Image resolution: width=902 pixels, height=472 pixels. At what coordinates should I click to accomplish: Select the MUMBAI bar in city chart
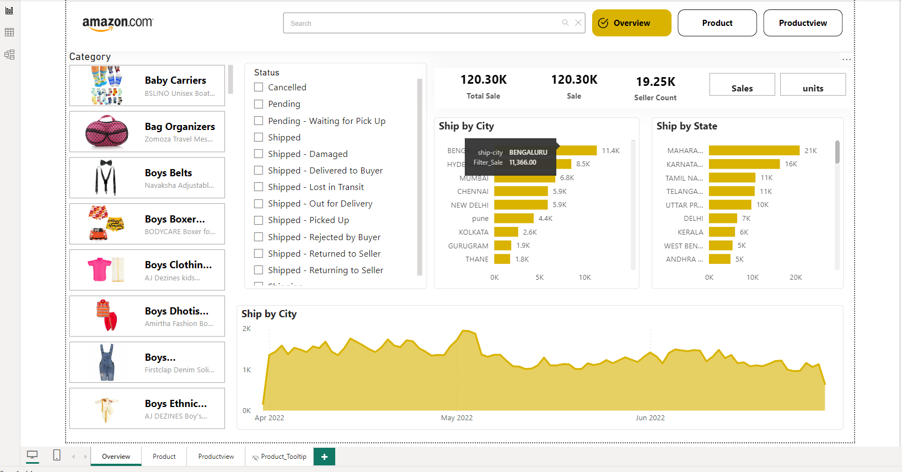point(525,178)
